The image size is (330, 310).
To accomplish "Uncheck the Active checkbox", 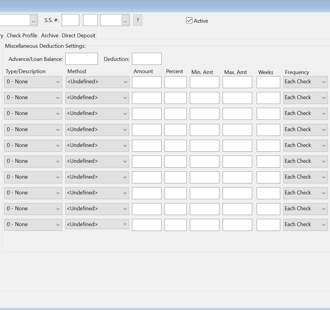I will click(x=189, y=20).
